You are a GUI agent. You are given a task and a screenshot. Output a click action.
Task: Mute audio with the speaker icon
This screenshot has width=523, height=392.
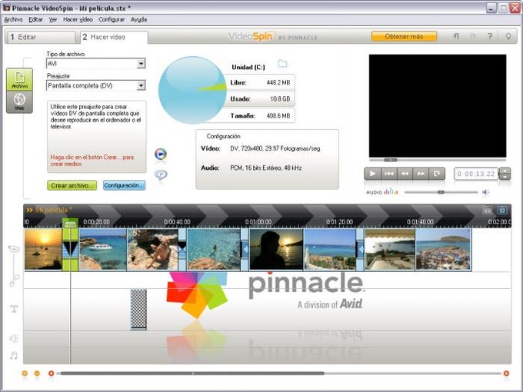pos(485,192)
